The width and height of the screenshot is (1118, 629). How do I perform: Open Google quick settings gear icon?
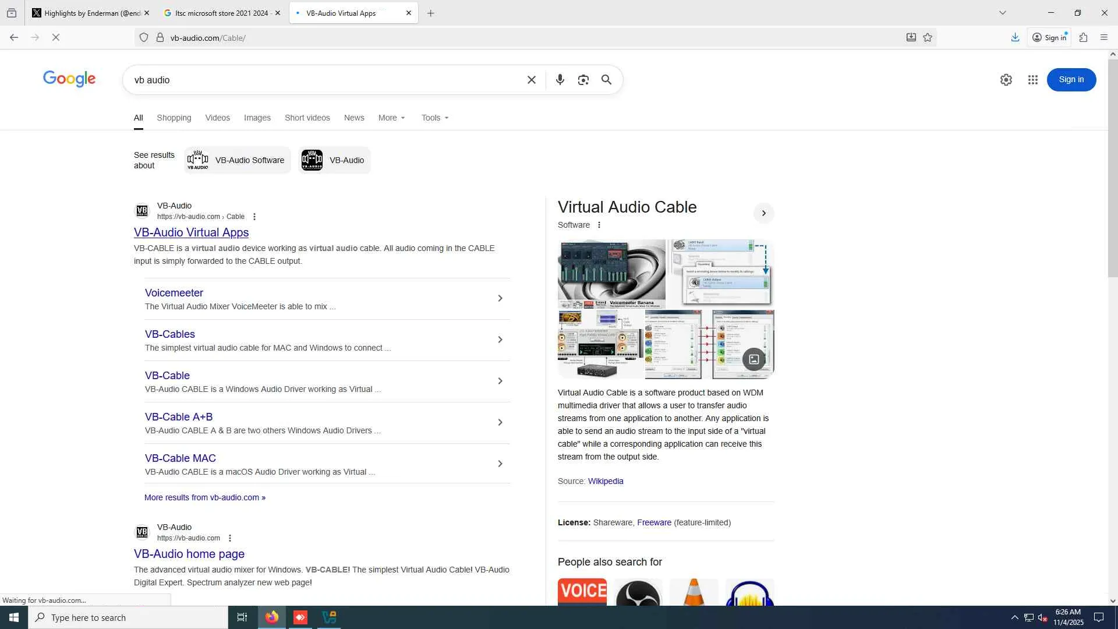[1006, 80]
